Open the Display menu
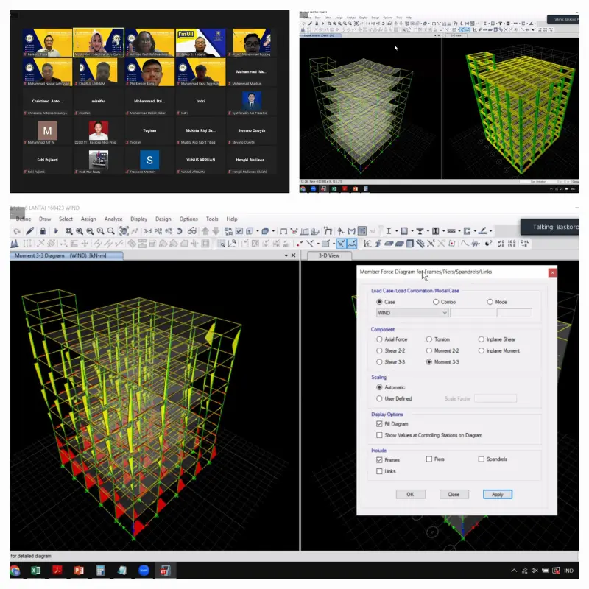 click(138, 219)
